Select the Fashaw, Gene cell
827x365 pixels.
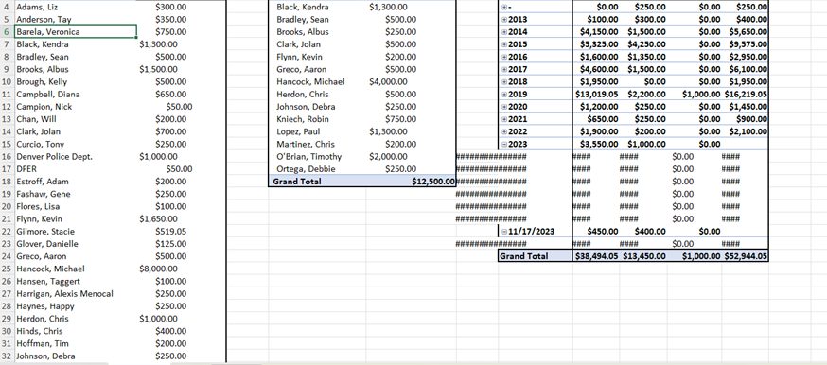tap(76, 194)
